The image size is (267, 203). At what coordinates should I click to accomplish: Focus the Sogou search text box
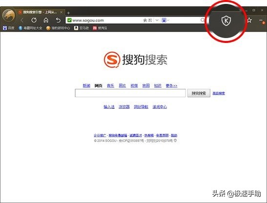[x=130, y=93]
